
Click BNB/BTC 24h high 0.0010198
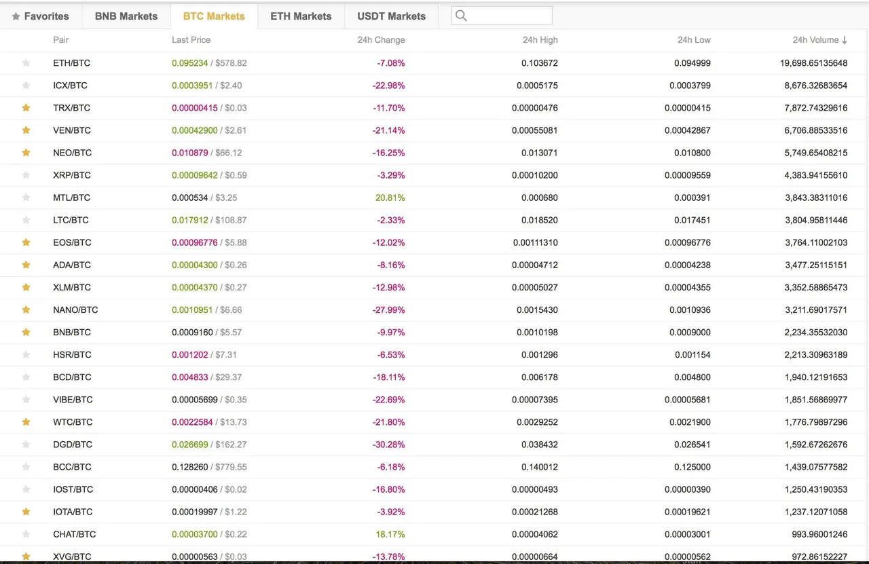537,332
